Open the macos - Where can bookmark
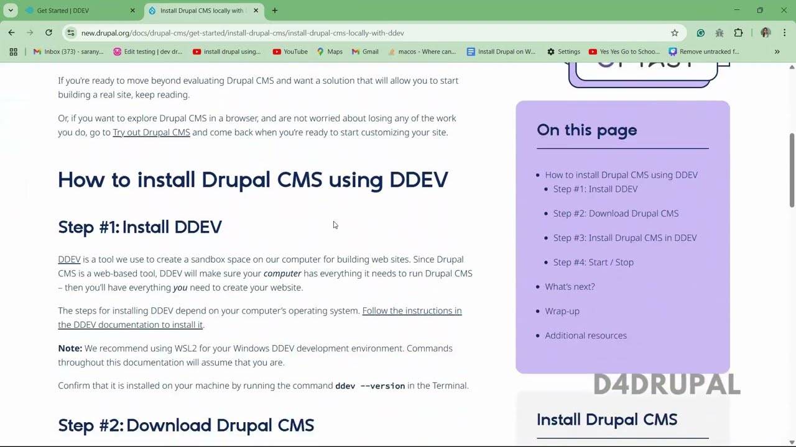 tap(422, 52)
